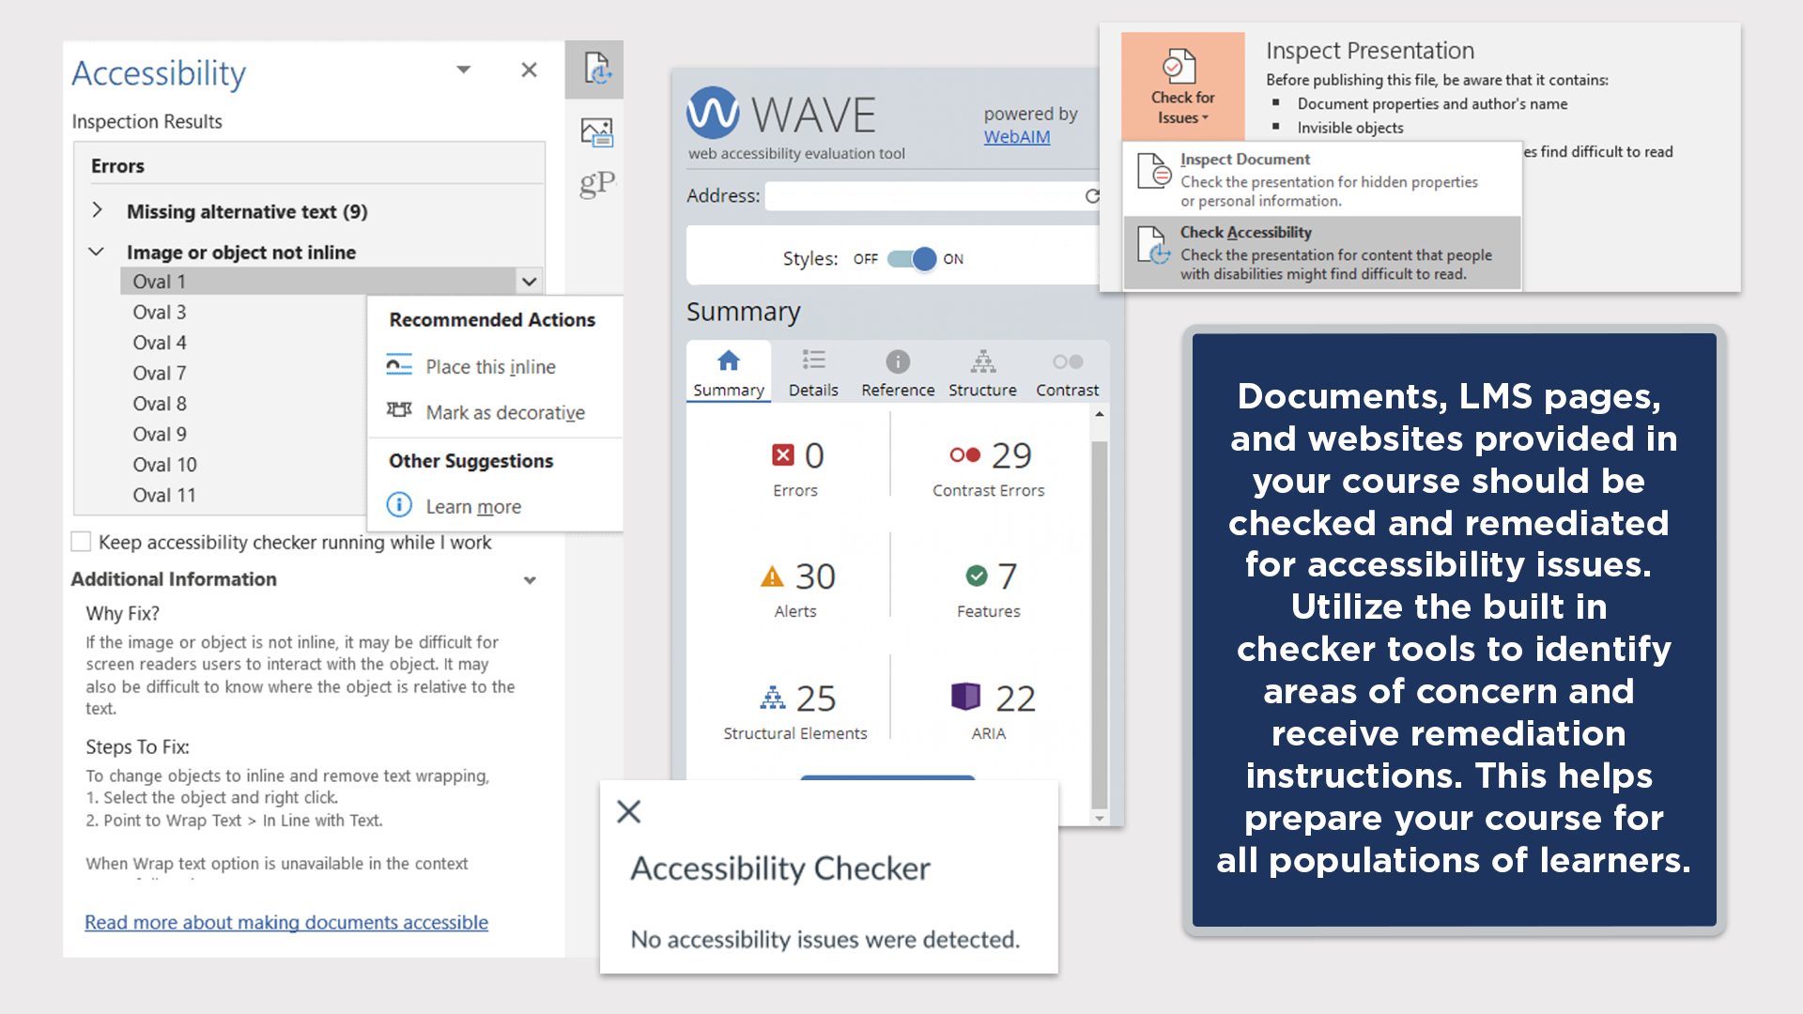Click the '25' Structural Elements count
Viewport: 1803px width, 1014px height.
click(x=816, y=699)
